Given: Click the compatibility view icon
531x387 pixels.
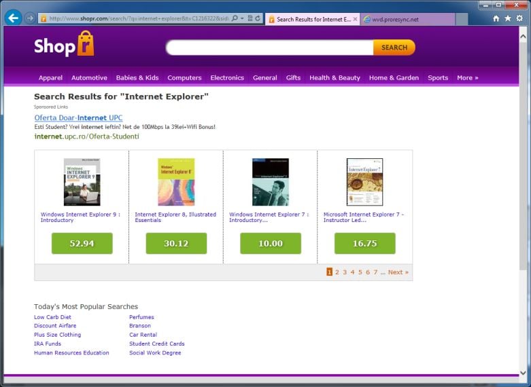Looking at the screenshot, I should pos(250,18).
